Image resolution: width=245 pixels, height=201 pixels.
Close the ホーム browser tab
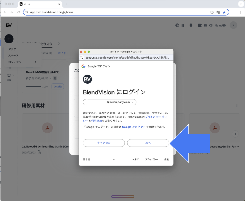point(59,4)
